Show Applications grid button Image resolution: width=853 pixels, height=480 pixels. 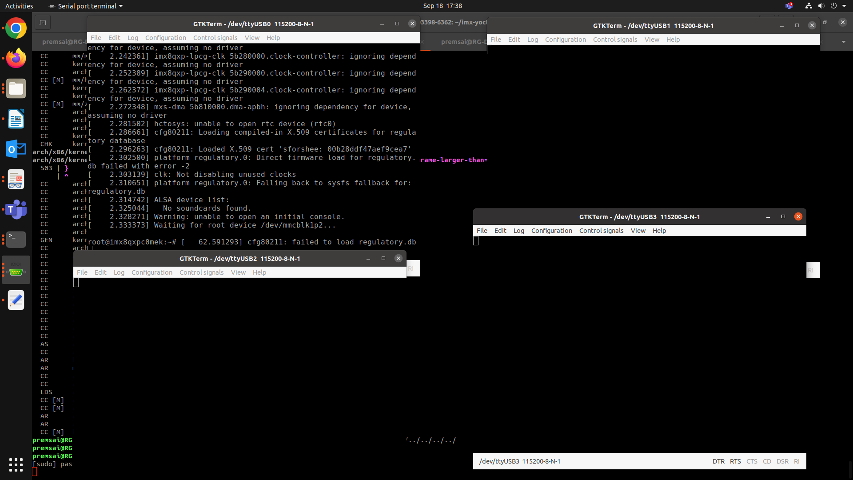[16, 464]
